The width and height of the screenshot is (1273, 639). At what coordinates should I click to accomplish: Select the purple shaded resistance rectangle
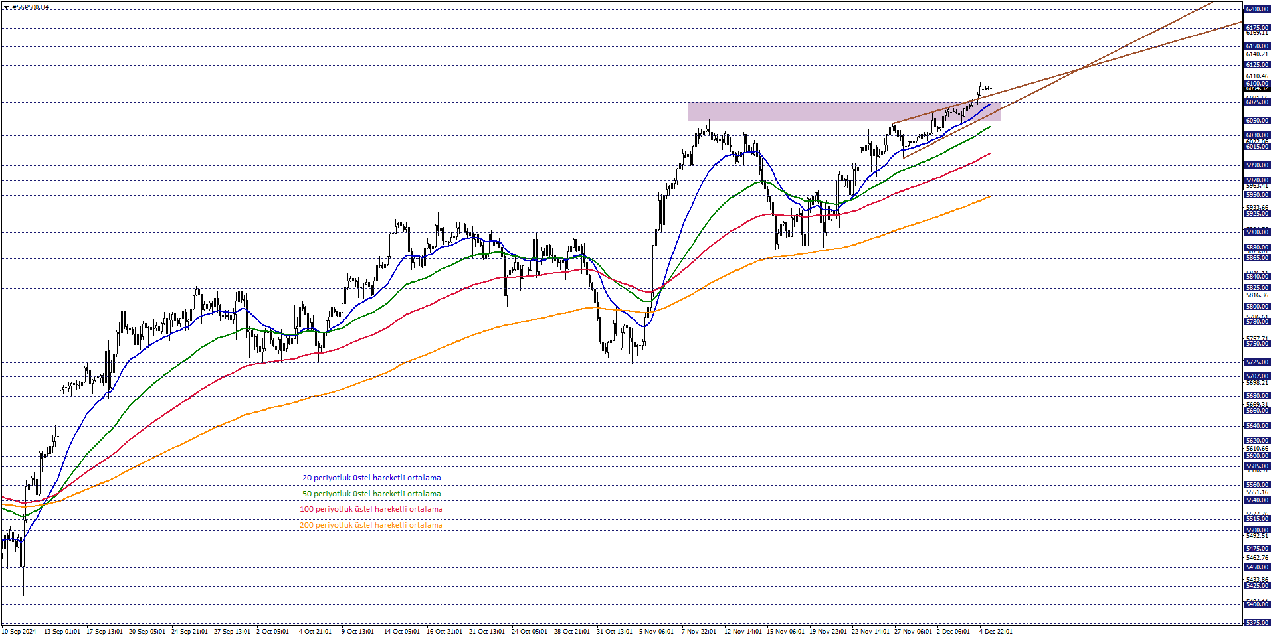point(844,111)
